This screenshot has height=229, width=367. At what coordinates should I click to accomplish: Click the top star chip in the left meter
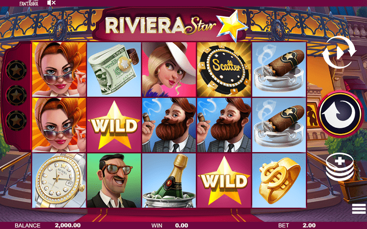pos(16,70)
